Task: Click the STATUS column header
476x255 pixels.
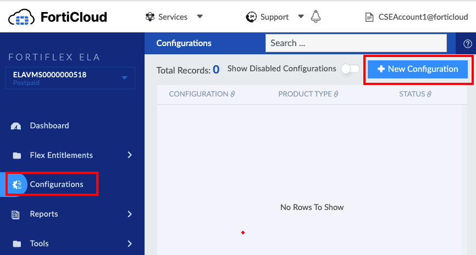Action: 412,94
